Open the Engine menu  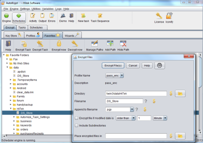14,9
